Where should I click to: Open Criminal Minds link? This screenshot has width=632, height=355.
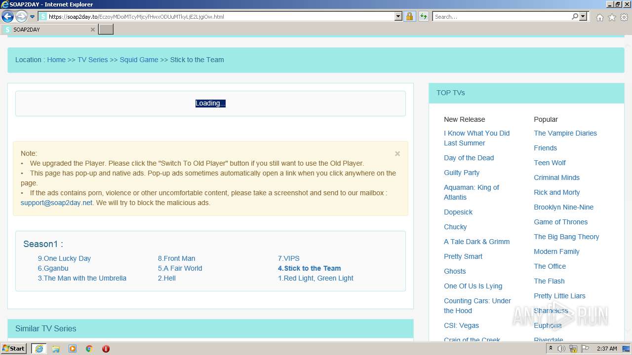(556, 177)
